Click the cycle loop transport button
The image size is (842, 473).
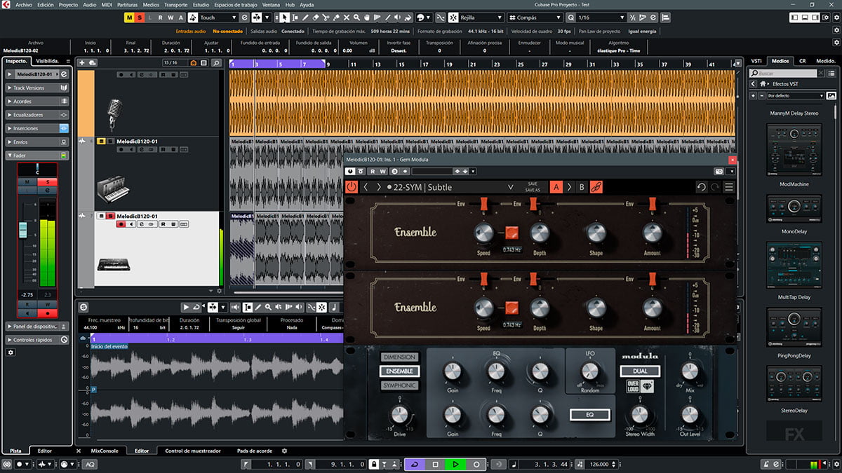point(415,464)
